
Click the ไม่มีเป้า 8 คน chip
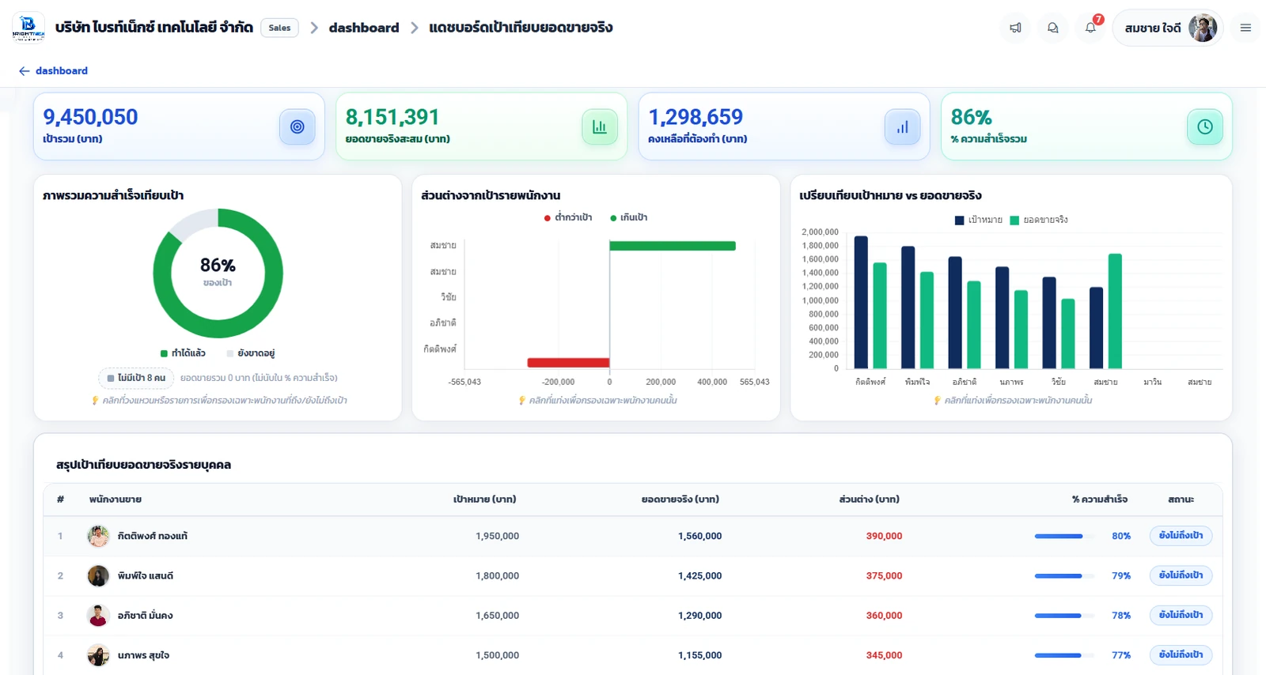click(x=136, y=378)
